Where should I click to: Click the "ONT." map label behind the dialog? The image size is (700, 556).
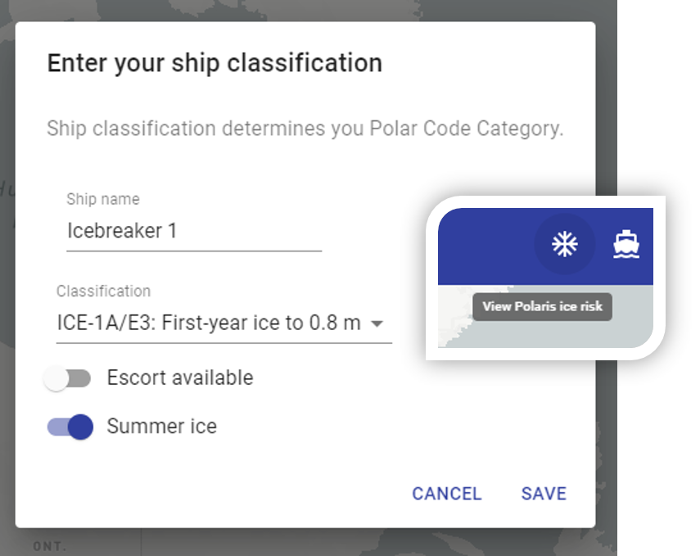coord(48,545)
